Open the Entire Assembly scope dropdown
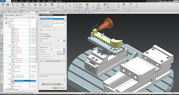Image resolution: width=179 pixels, height=95 pixels. pos(51,12)
